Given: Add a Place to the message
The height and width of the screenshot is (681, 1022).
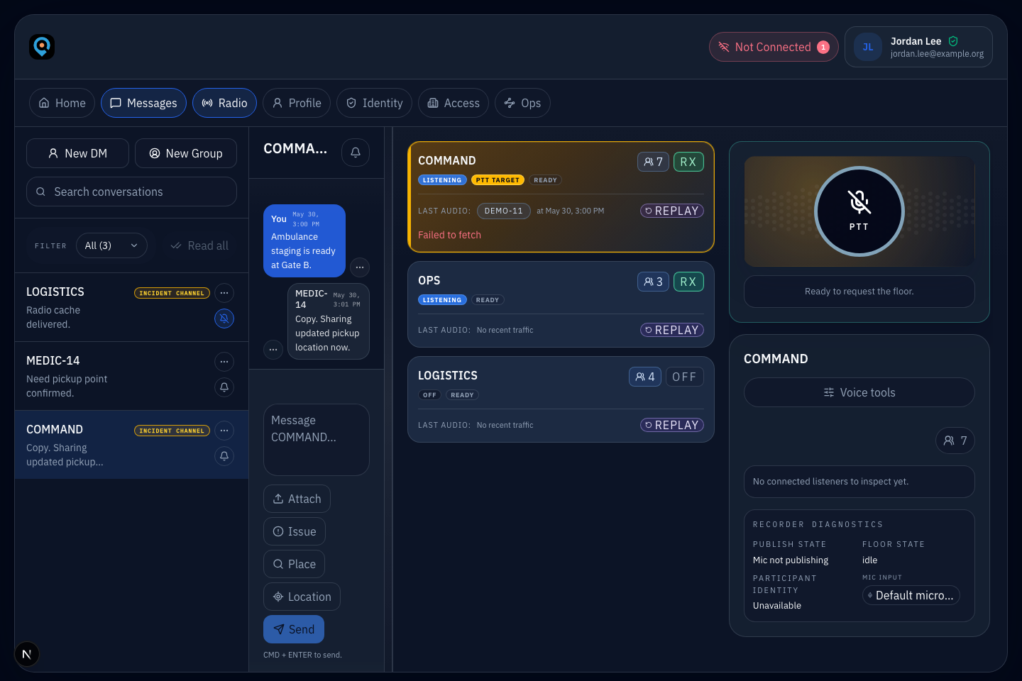Looking at the screenshot, I should point(295,564).
